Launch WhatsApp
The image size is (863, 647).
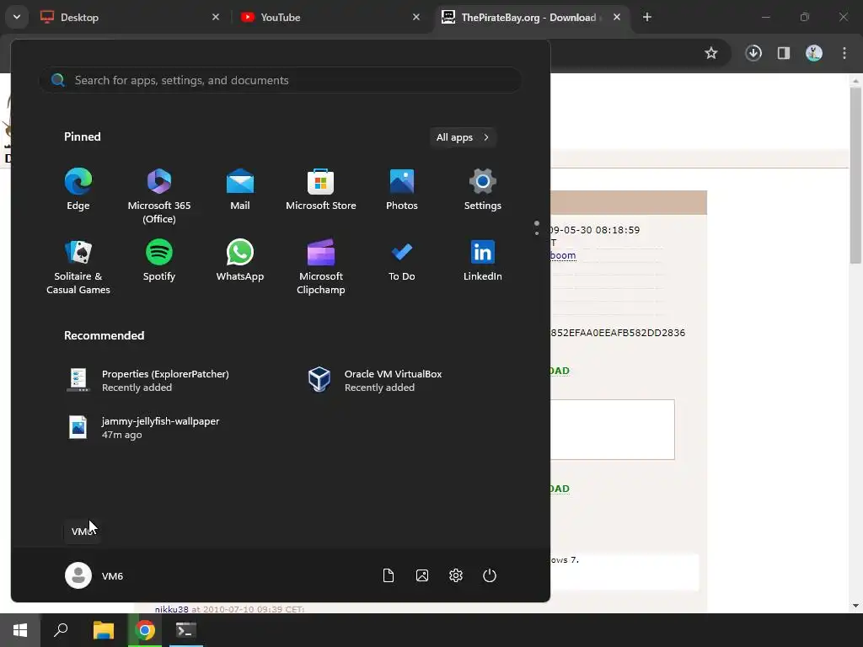(240, 260)
